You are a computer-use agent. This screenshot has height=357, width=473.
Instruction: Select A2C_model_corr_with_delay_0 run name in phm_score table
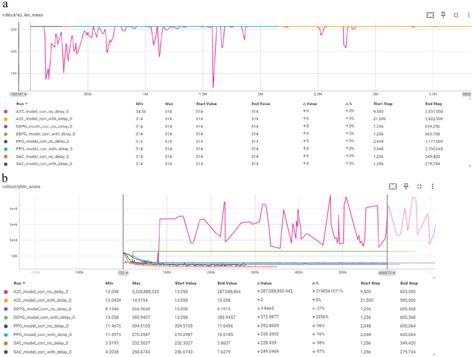coord(42,301)
